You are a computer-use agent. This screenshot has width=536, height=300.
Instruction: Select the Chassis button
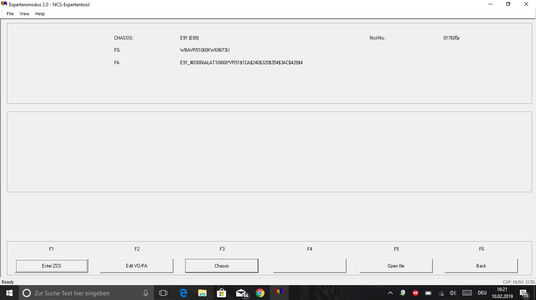(222, 266)
